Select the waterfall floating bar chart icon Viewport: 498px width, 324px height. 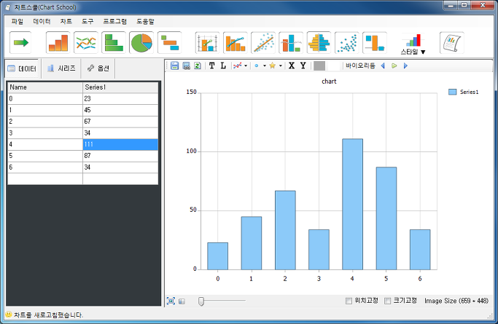(x=375, y=42)
